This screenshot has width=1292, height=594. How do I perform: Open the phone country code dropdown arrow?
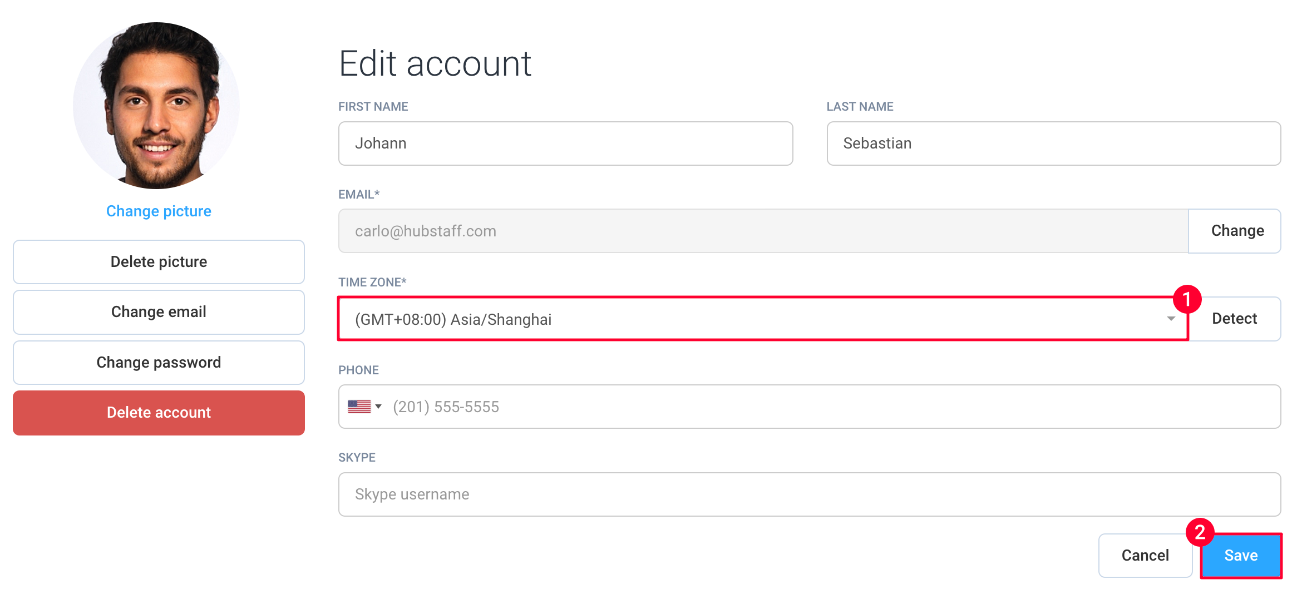pos(378,407)
